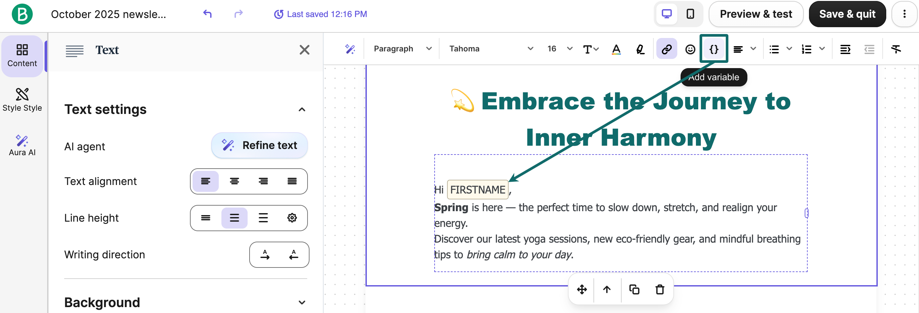
Task: Open the Add variable tool
Action: [x=714, y=48]
